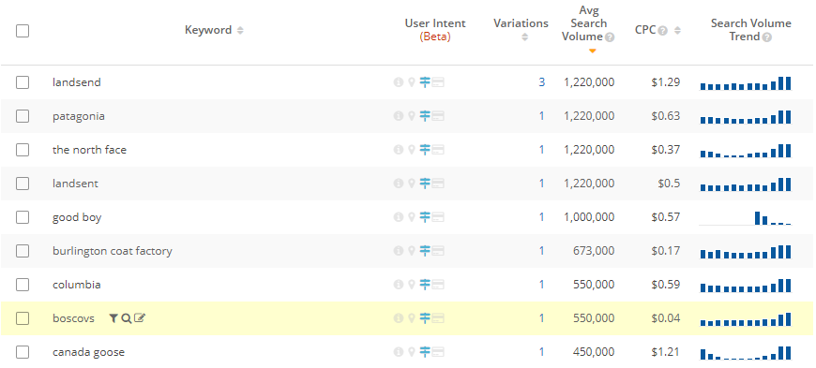The height and width of the screenshot is (368, 816).
Task: Click the burlington coat factory keyword
Action: (x=113, y=251)
